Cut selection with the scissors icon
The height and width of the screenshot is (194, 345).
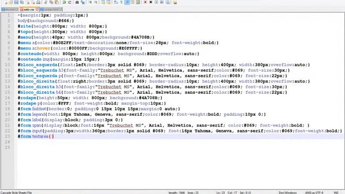pyautogui.click(x=46, y=2)
